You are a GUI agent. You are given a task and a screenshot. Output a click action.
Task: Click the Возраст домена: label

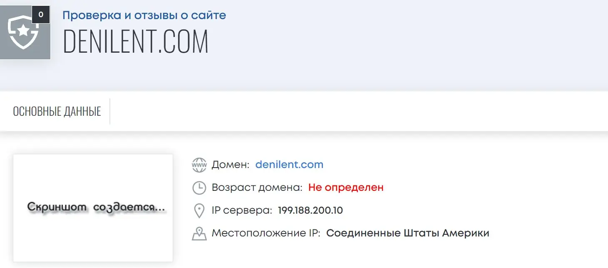click(x=257, y=188)
